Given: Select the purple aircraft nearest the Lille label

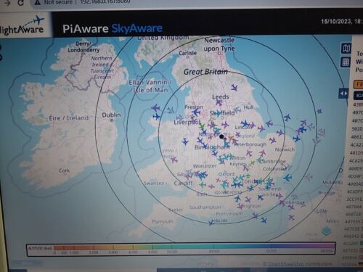Looking at the screenshot, I should (291, 218).
